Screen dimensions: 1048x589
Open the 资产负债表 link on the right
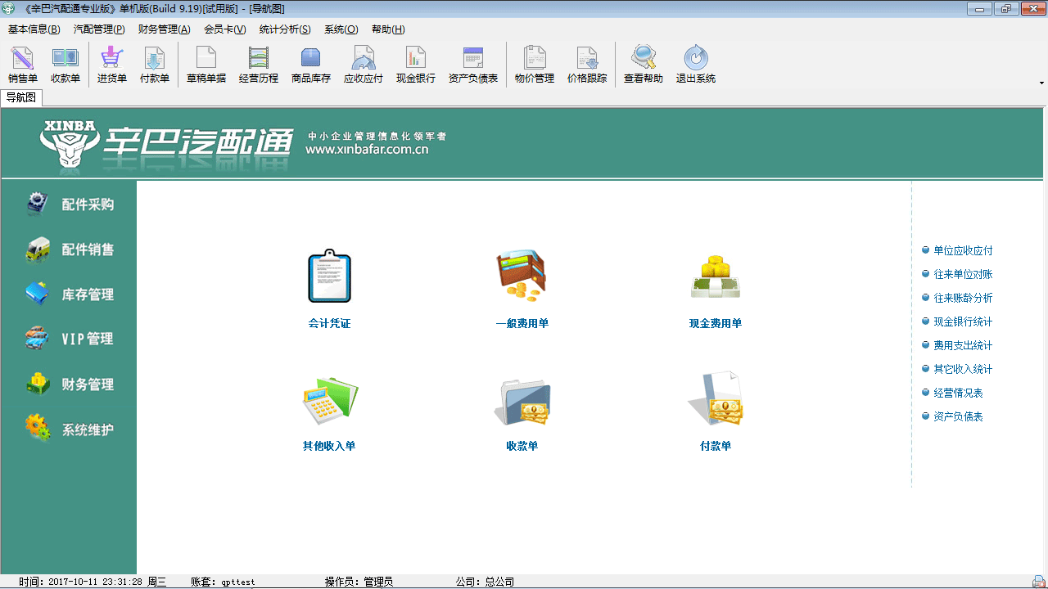point(958,416)
